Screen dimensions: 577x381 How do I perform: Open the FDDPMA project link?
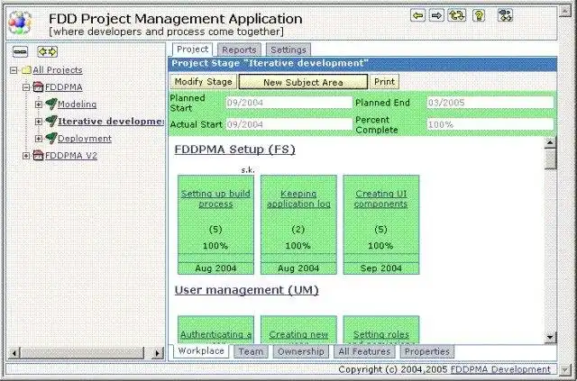[x=64, y=87]
